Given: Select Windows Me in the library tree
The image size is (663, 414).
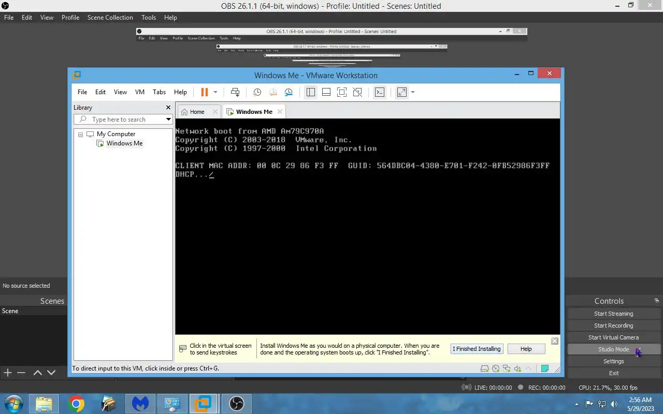Looking at the screenshot, I should click(x=124, y=143).
